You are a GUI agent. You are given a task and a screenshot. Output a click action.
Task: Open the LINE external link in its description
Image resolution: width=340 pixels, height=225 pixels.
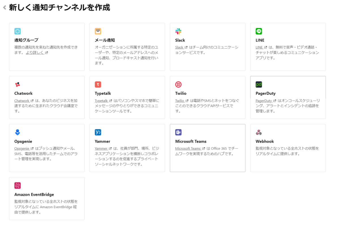[261, 47]
